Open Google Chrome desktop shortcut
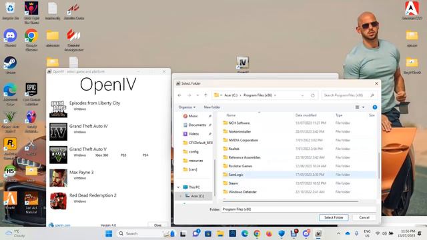Image resolution: width=427 pixels, height=240 pixels. (x=31, y=40)
